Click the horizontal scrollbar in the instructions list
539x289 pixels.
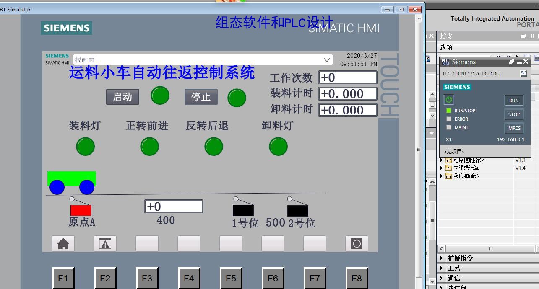tap(490, 249)
